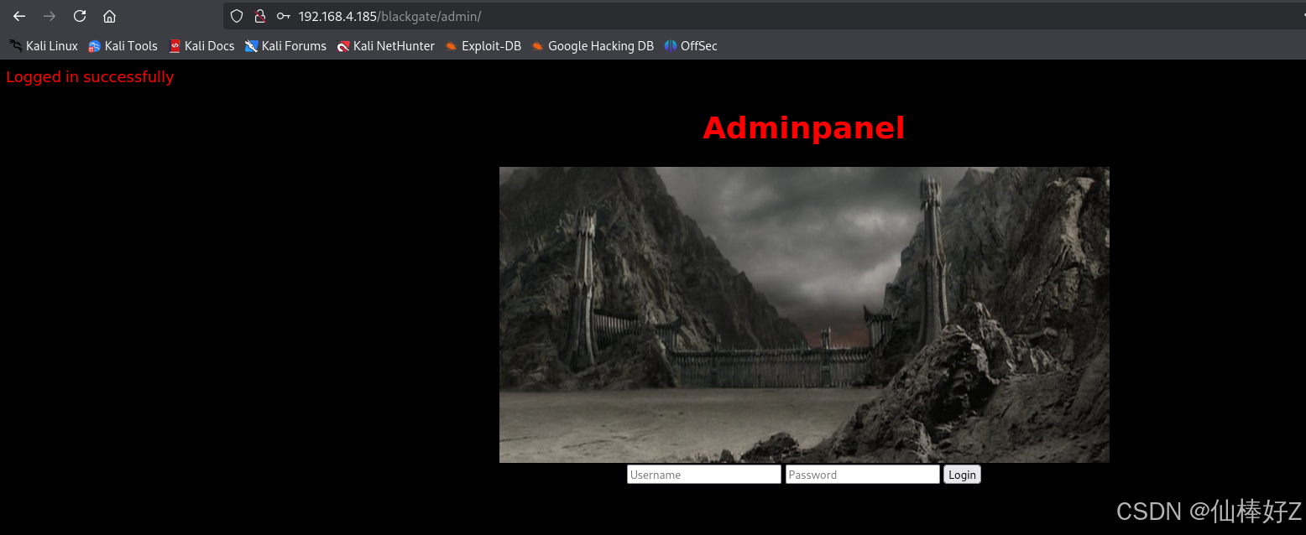The width and height of the screenshot is (1306, 535).
Task: Open the Google Hacking DB bookmark
Action: (x=593, y=46)
